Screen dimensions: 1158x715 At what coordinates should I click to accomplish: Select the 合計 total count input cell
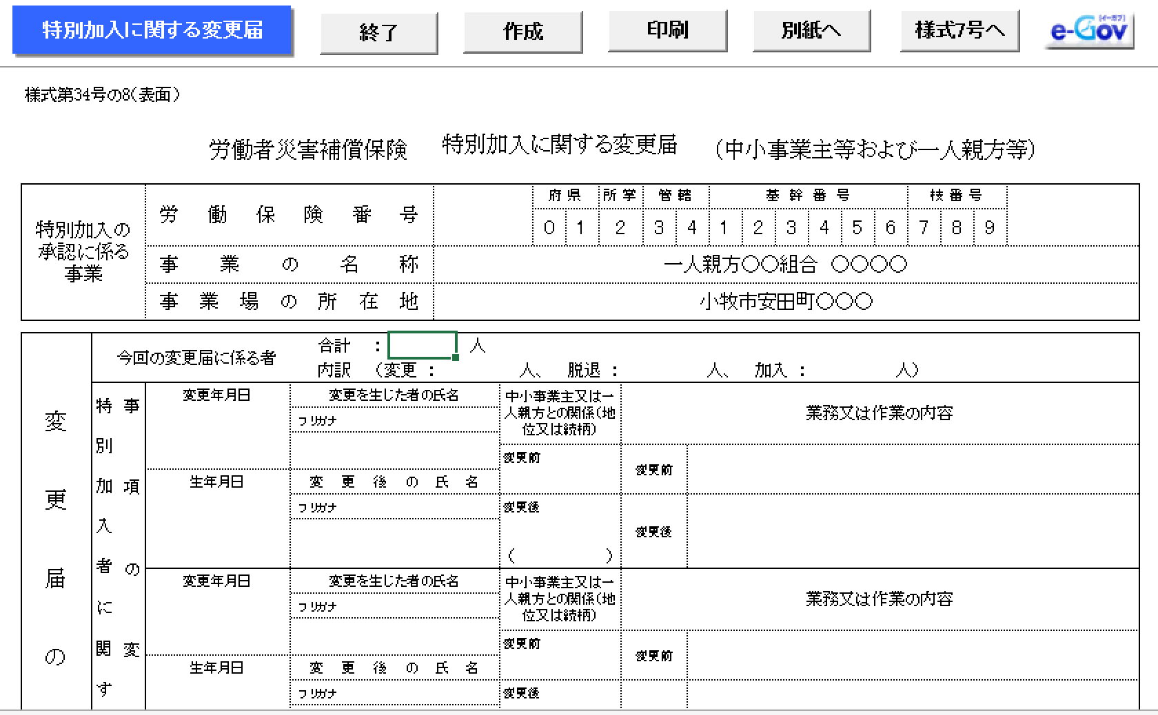click(x=423, y=345)
